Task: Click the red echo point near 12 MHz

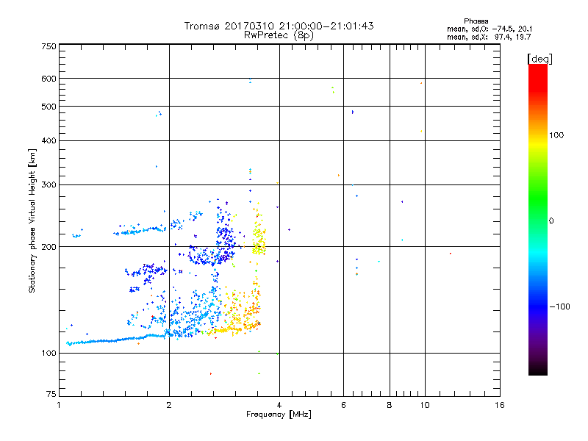Action: [x=451, y=254]
